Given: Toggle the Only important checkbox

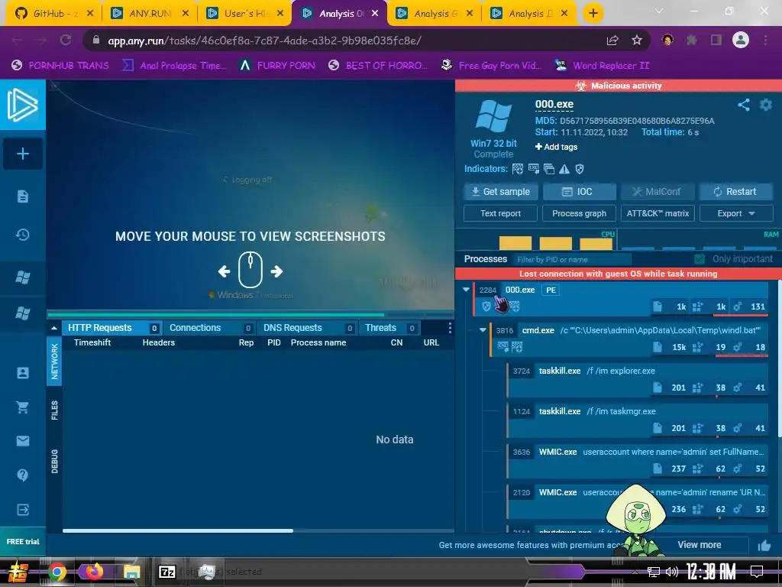Looking at the screenshot, I should [x=700, y=259].
